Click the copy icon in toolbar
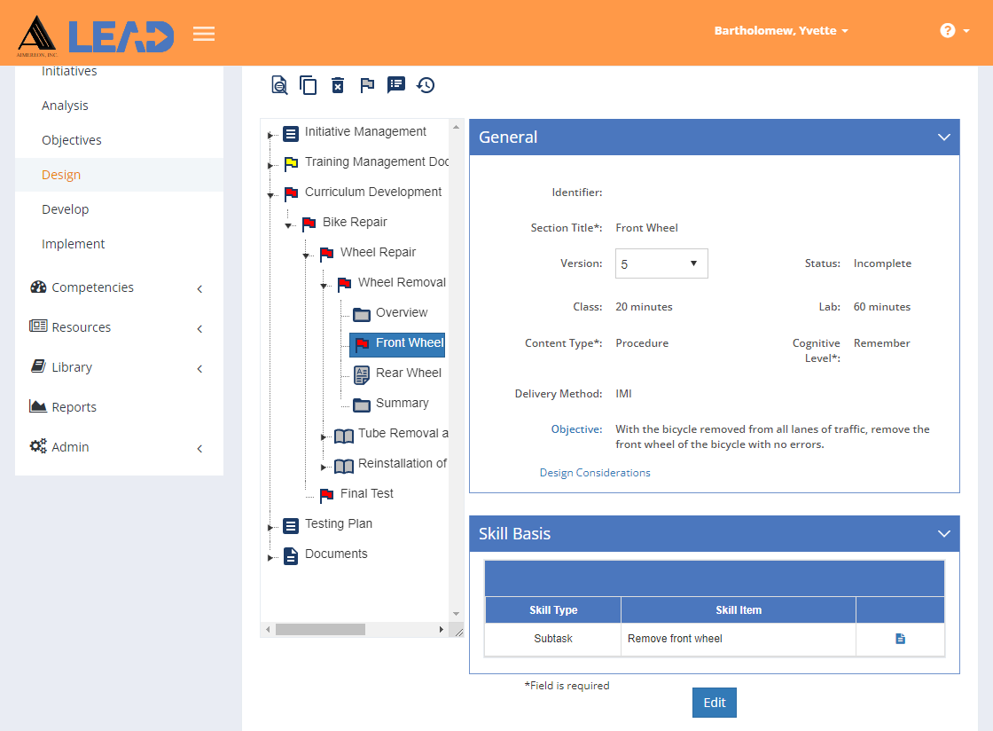 [309, 85]
